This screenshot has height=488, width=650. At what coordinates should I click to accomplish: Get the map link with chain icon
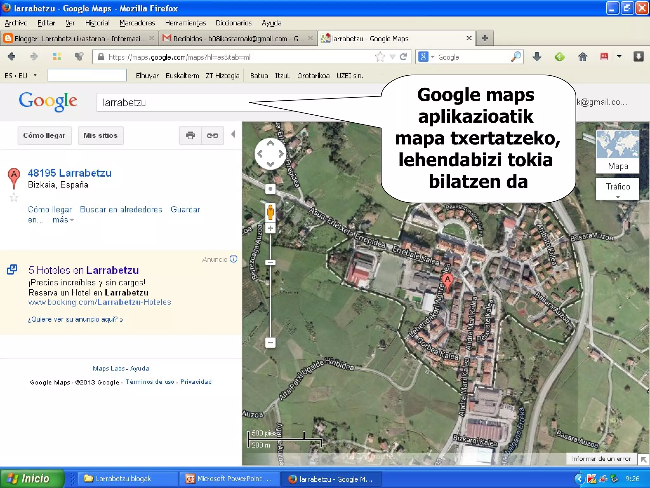(x=212, y=136)
